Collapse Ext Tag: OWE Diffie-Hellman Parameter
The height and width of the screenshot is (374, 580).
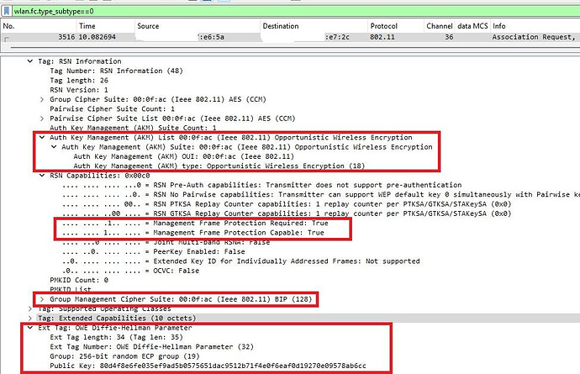pos(30,328)
